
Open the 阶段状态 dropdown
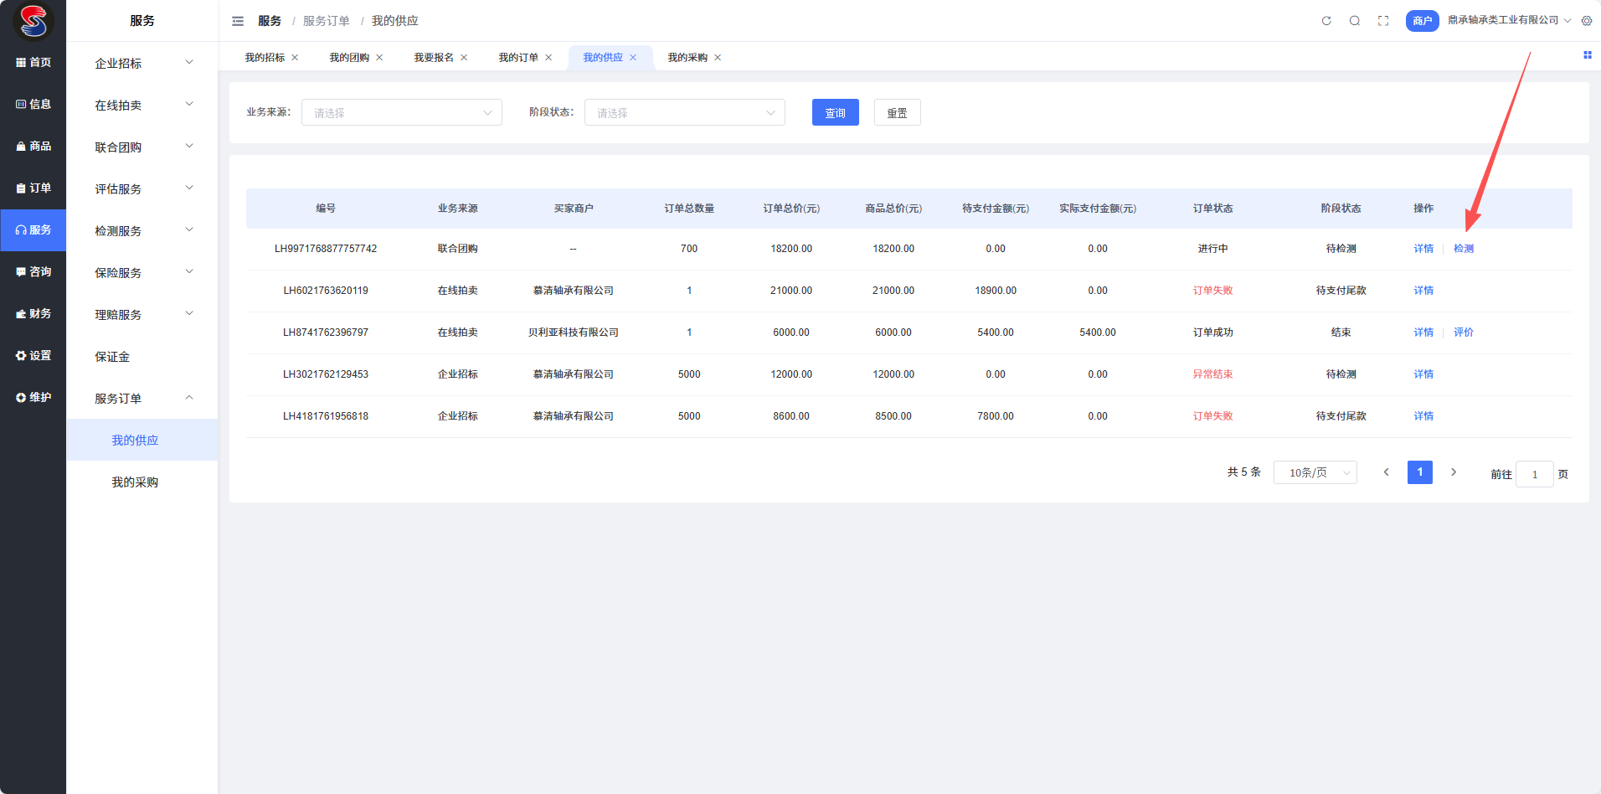tap(685, 113)
